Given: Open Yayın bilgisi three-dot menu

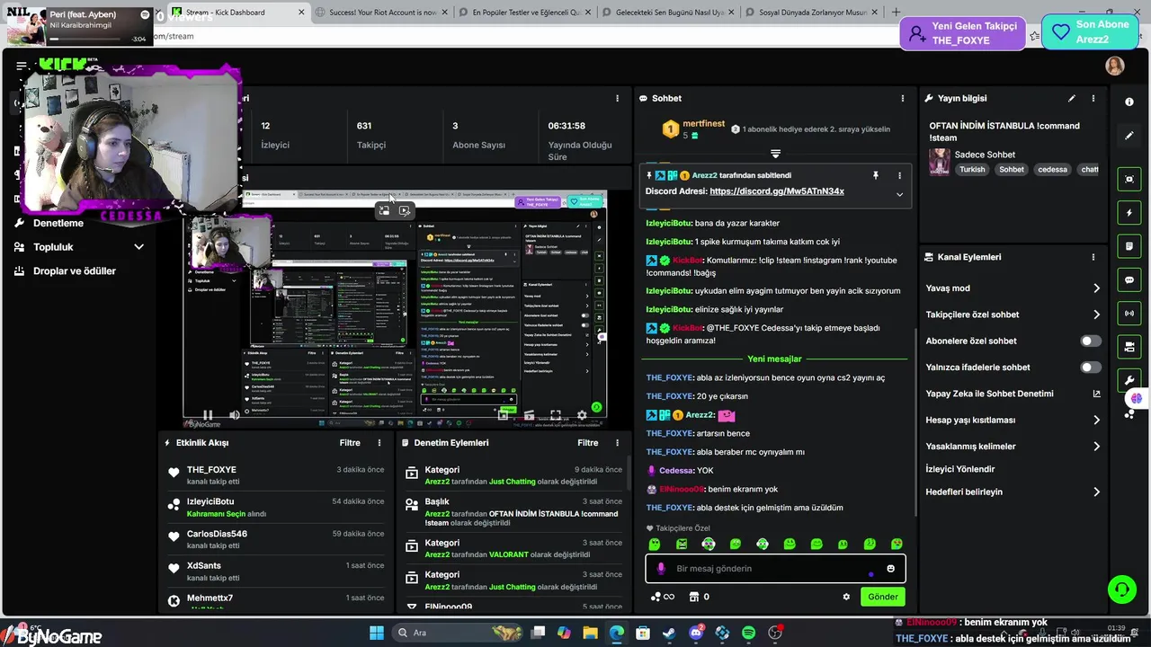Looking at the screenshot, I should pos(1093,98).
